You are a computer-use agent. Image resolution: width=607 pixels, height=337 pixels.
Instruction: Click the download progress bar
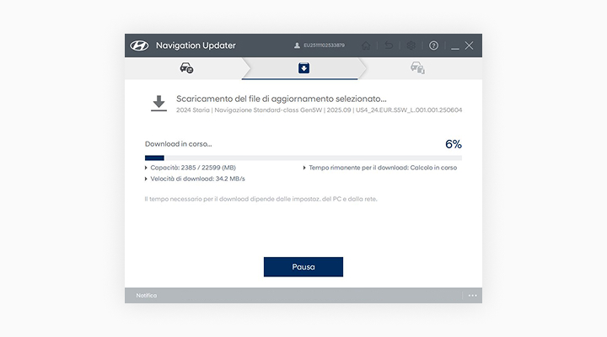click(x=303, y=158)
